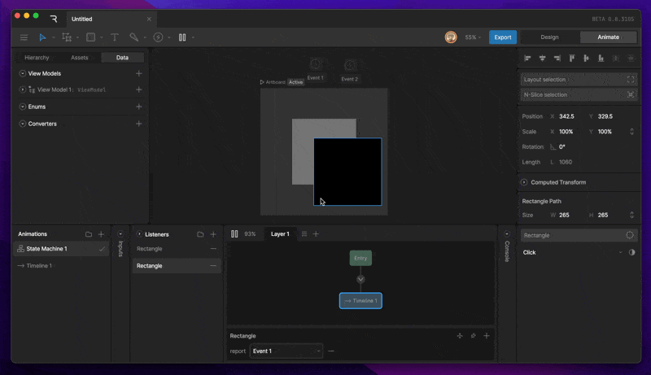Switch to Design mode
Image resolution: width=651 pixels, height=375 pixels.
(549, 37)
